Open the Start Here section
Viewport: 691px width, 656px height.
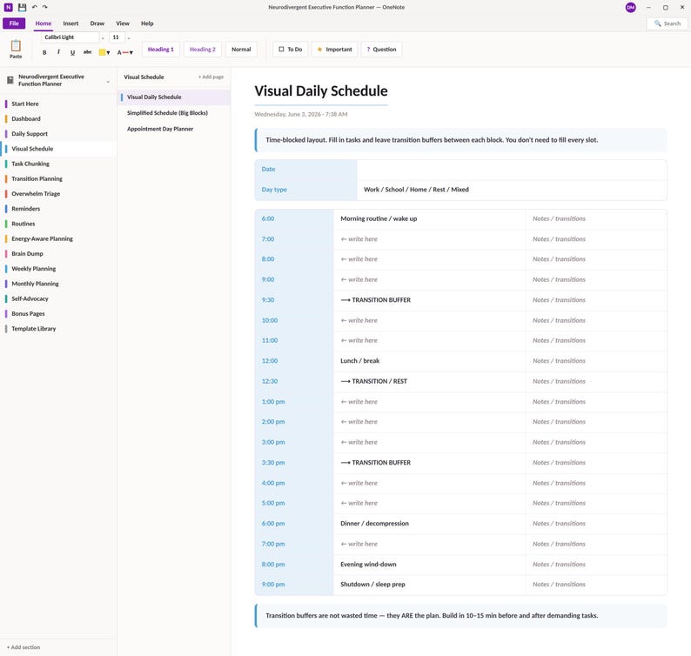(x=58, y=104)
